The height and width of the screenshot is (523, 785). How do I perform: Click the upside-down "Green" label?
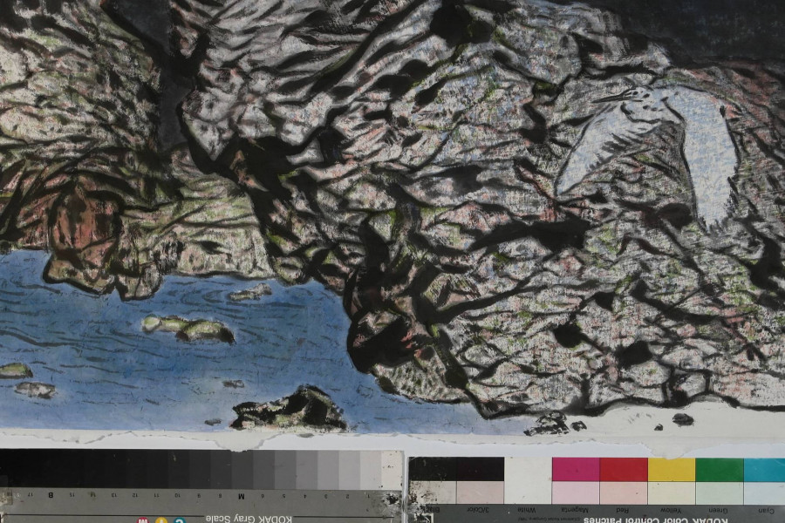(x=719, y=510)
